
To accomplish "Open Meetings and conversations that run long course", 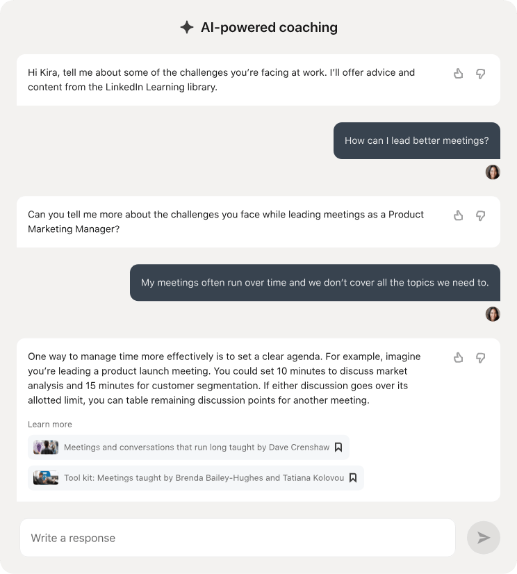I will 197,447.
